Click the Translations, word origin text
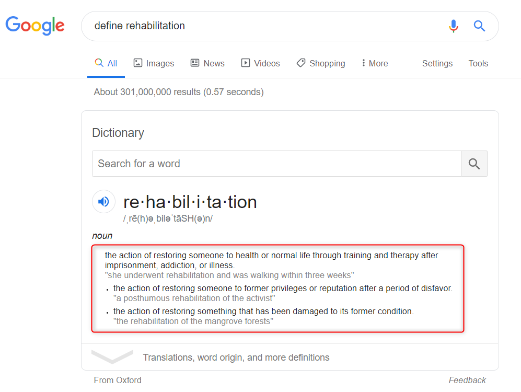This screenshot has width=521, height=392. coord(236,358)
